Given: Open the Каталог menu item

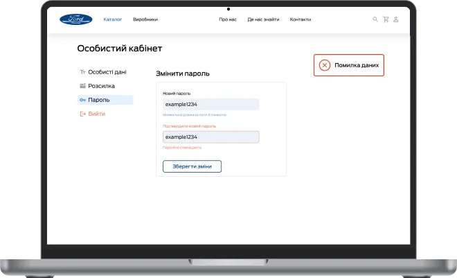Looking at the screenshot, I should click(113, 19).
